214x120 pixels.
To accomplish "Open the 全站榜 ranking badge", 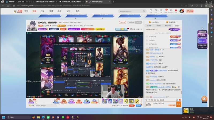I will pos(88,29).
